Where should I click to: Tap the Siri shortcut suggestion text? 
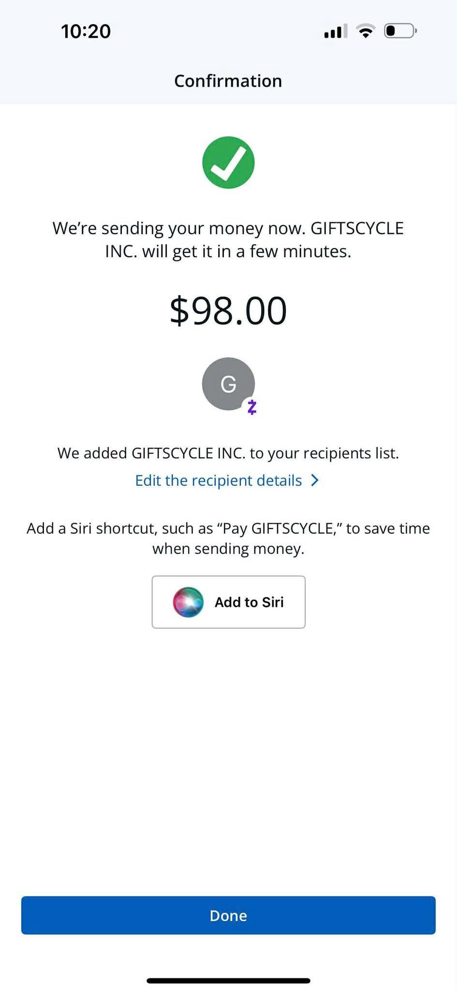click(x=228, y=538)
